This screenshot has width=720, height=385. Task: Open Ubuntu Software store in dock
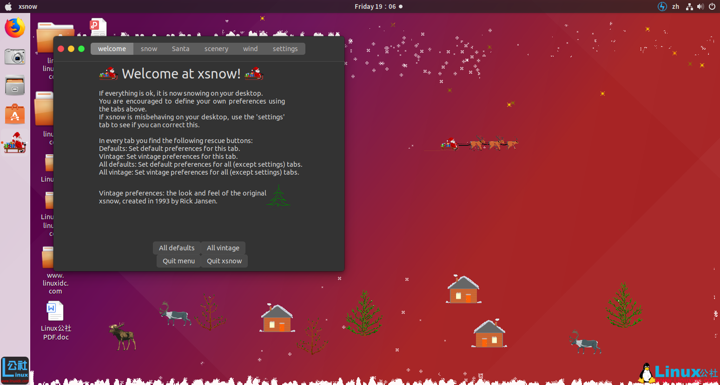point(15,114)
